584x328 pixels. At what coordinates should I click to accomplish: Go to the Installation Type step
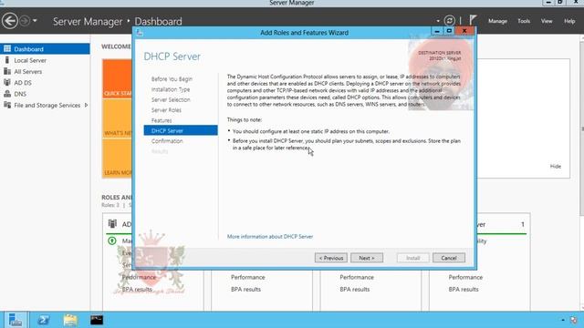point(171,89)
